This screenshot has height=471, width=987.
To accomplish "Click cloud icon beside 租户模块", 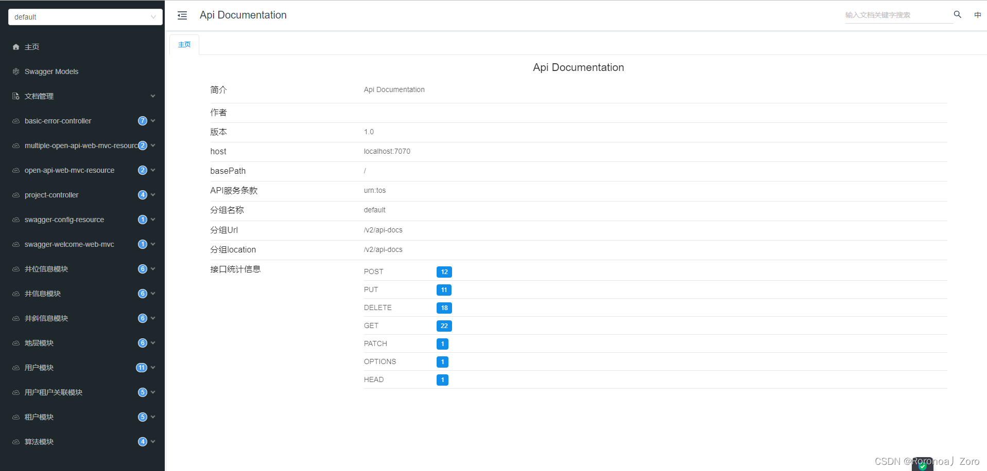I will [16, 417].
